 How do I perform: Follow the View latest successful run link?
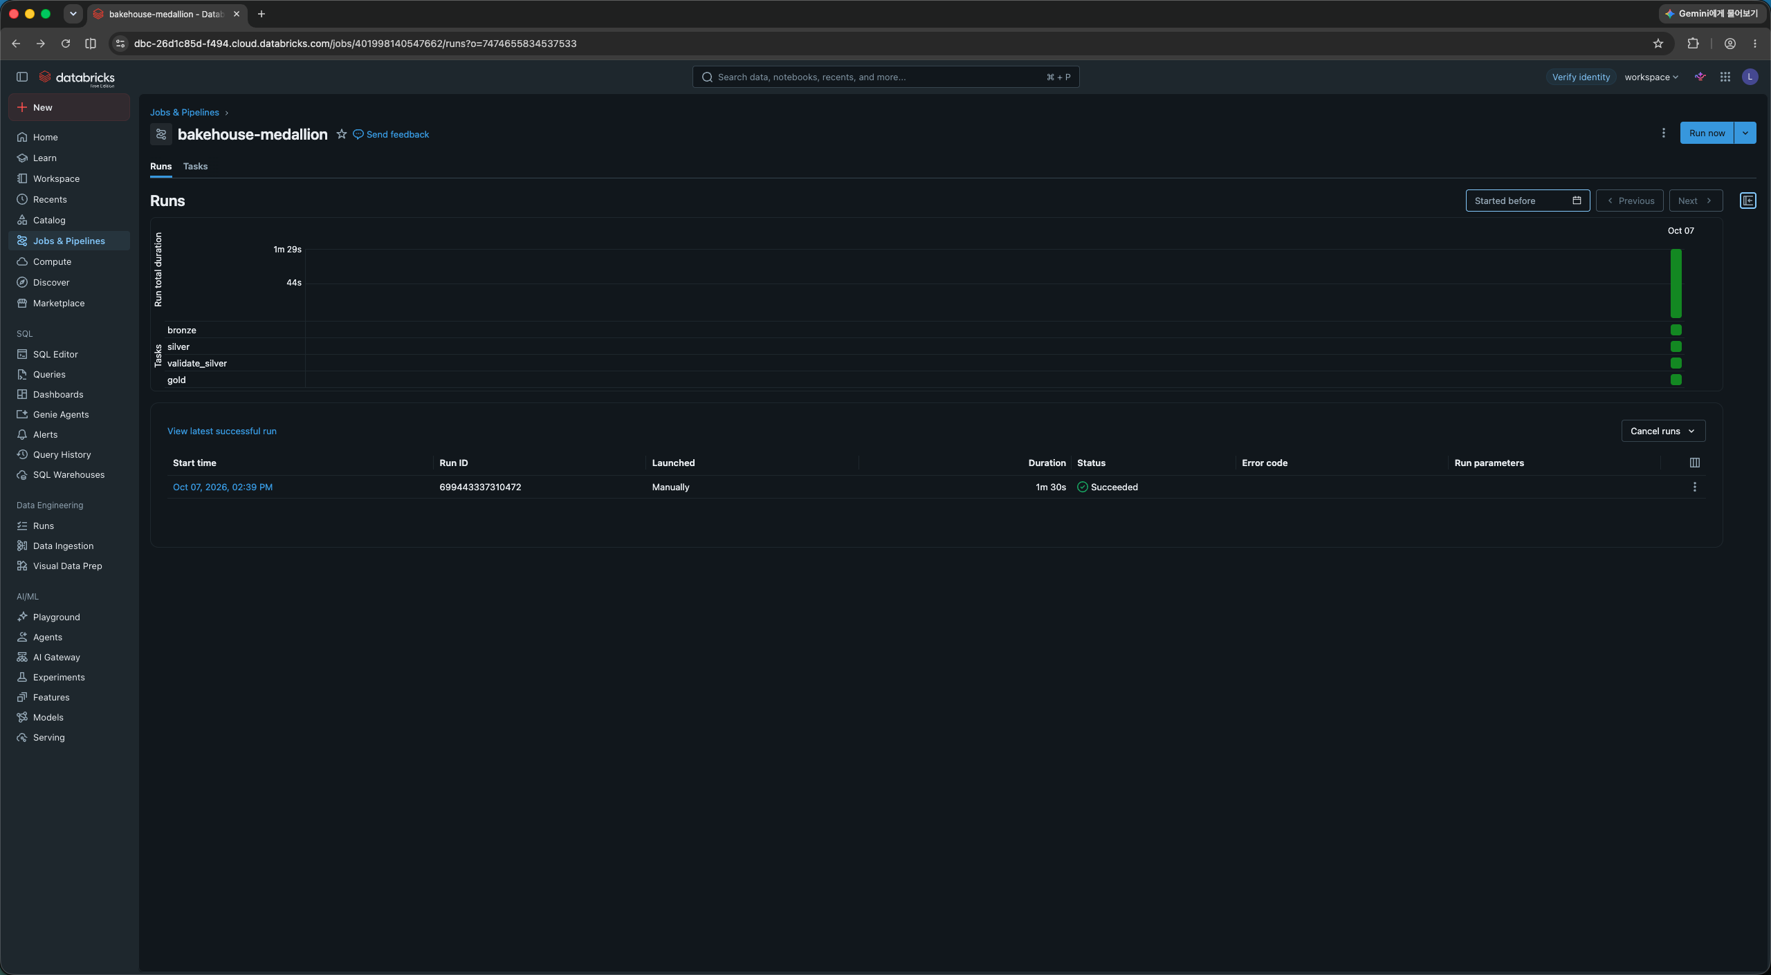[x=221, y=431]
